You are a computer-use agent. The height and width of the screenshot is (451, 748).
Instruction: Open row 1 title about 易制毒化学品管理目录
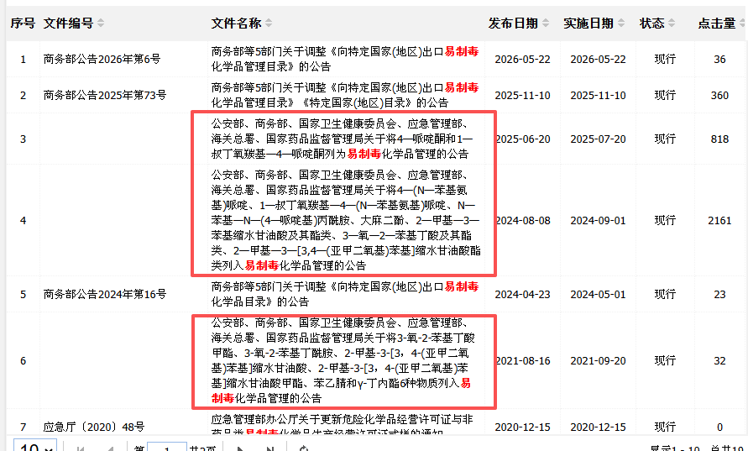coord(345,59)
